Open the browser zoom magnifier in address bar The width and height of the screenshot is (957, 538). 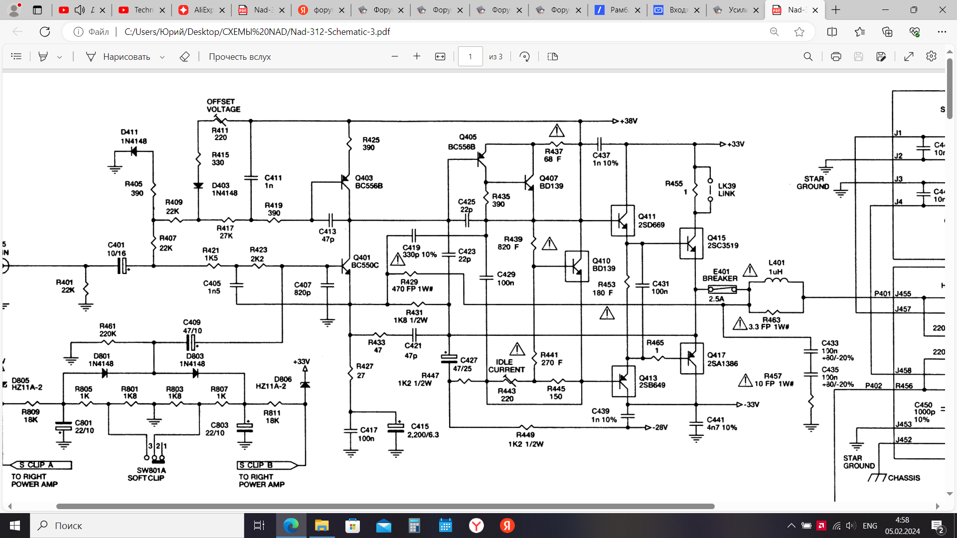click(x=774, y=32)
